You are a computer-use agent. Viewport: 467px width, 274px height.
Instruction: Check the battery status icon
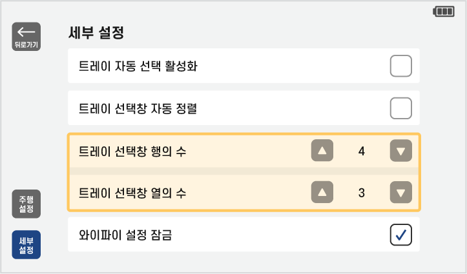[x=444, y=12]
